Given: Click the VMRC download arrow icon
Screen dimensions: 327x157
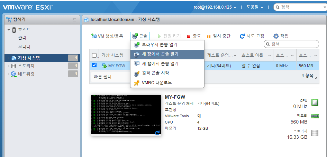Looking at the screenshot, I should click(x=137, y=83).
